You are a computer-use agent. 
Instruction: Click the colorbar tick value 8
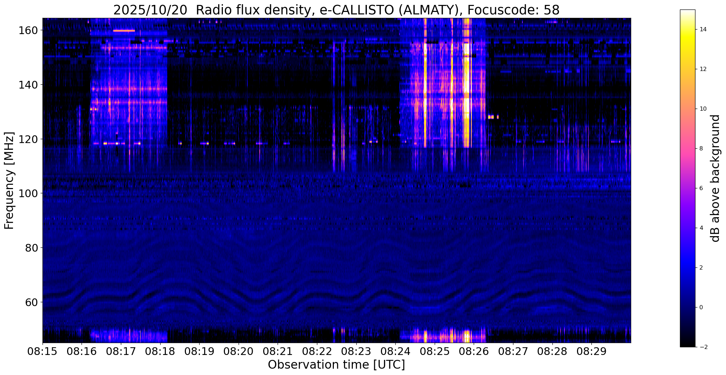[x=701, y=149]
